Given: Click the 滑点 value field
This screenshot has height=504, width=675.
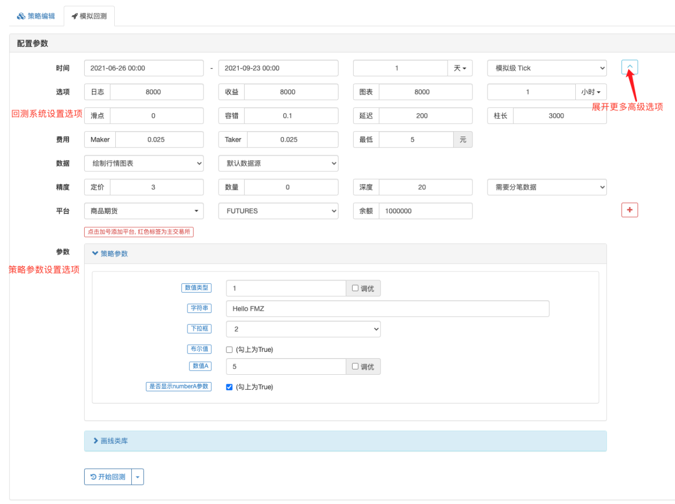Looking at the screenshot, I should point(157,116).
